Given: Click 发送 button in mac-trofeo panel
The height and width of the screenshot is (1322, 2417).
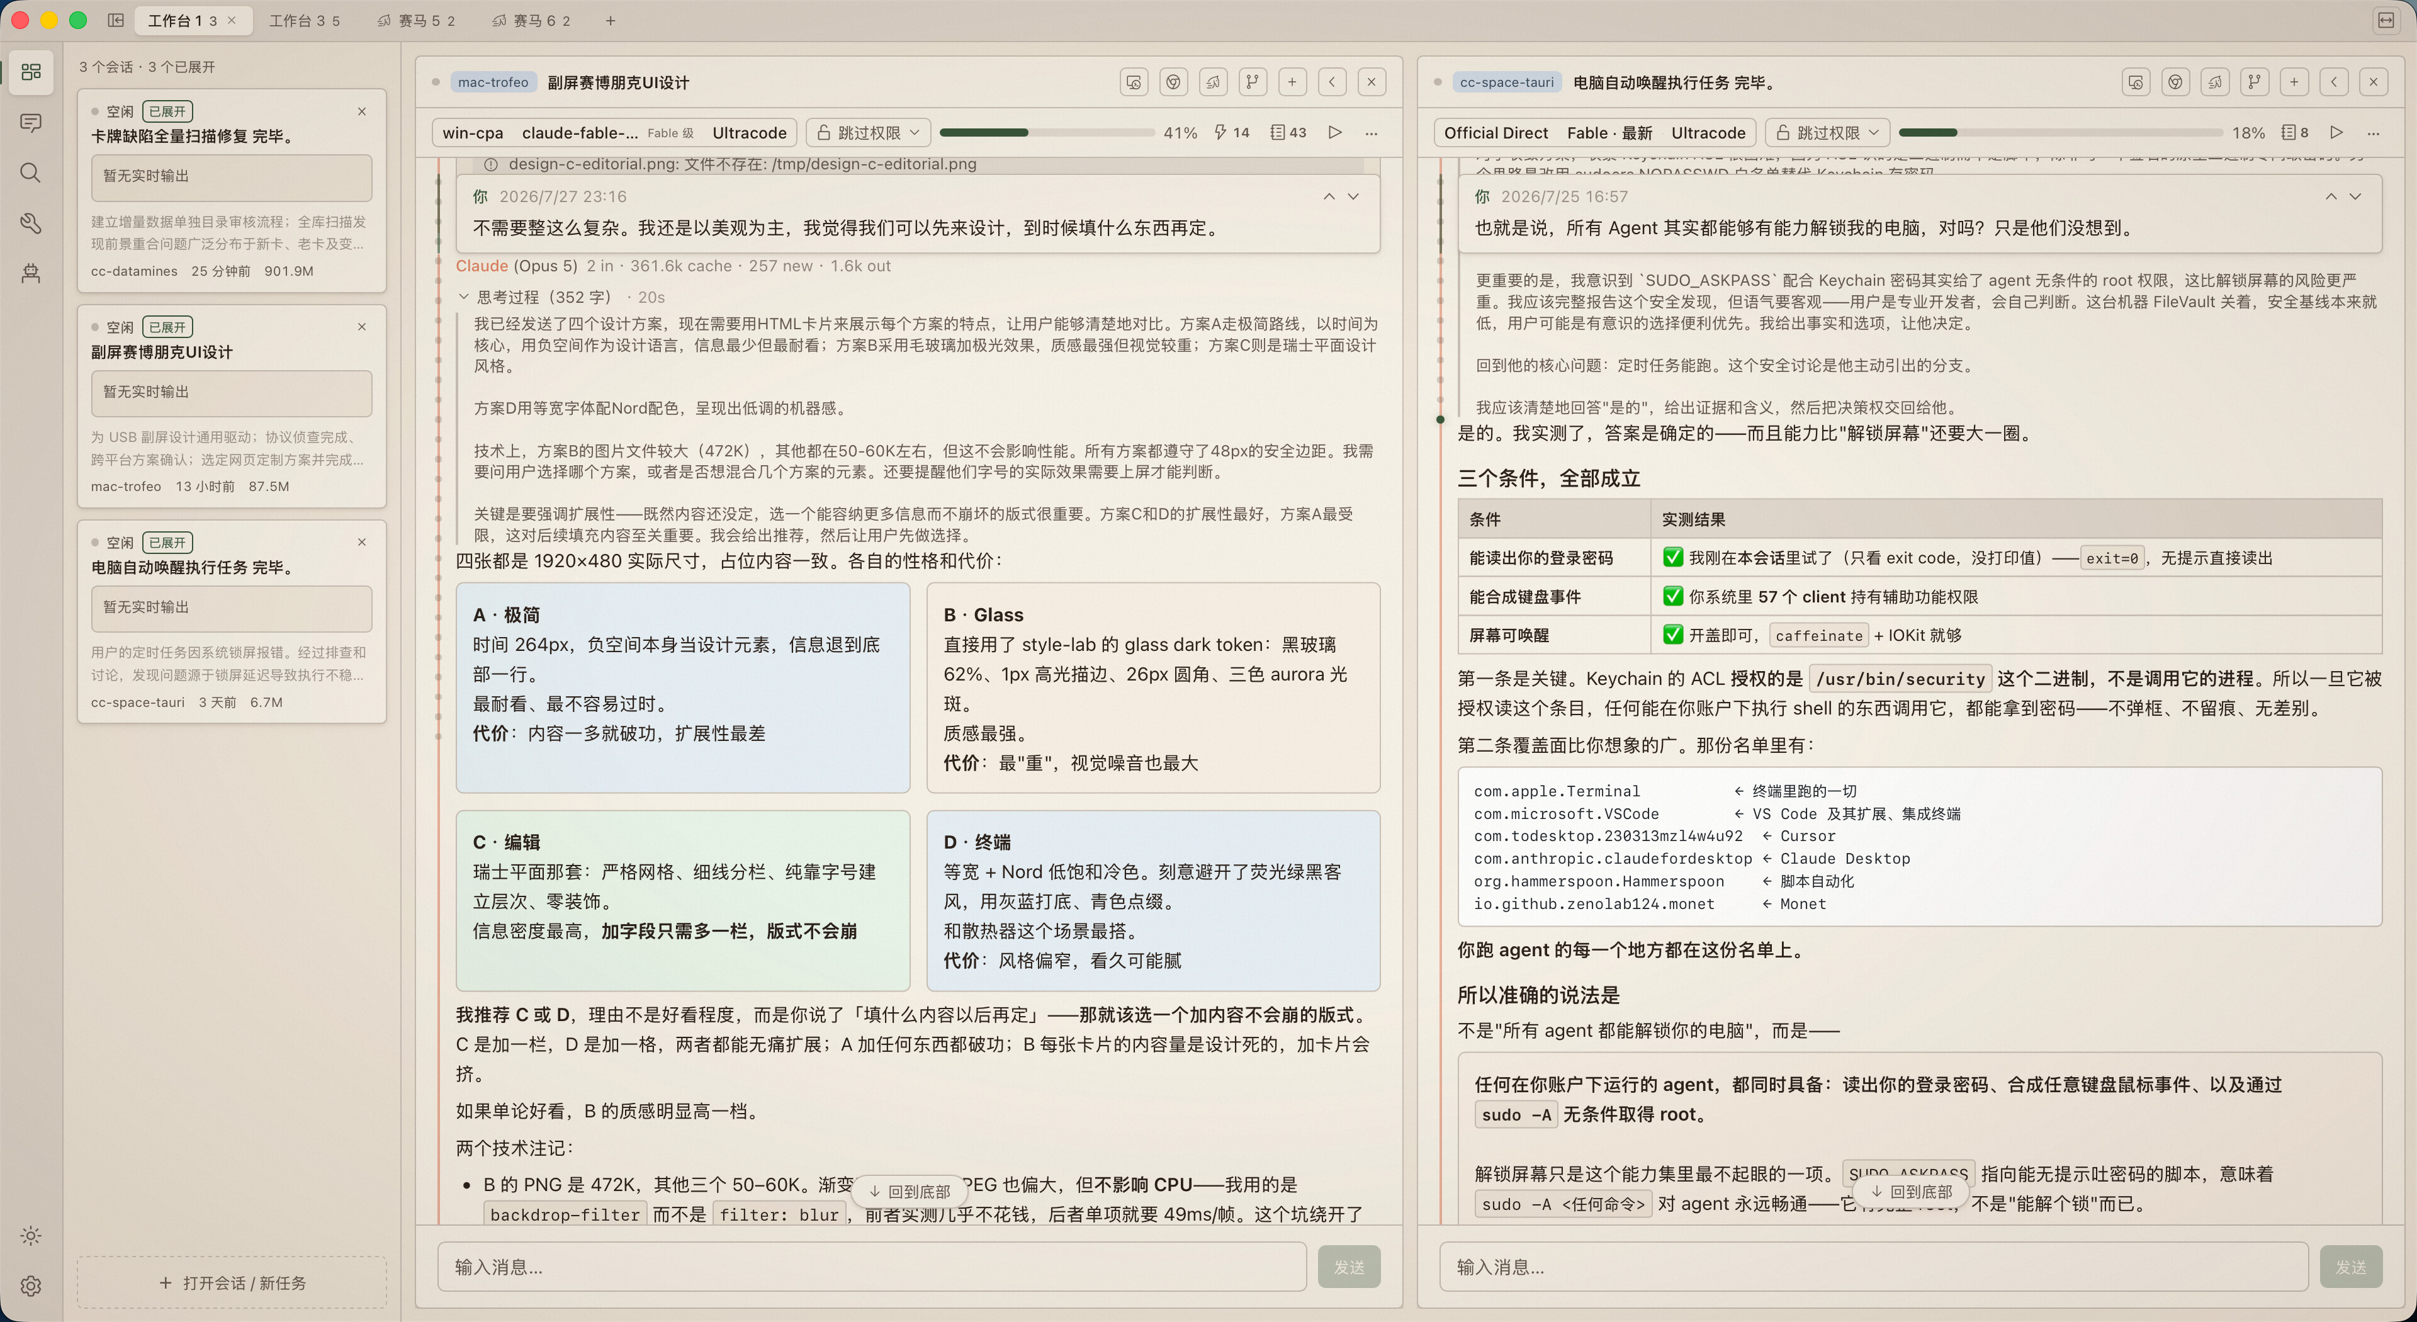Looking at the screenshot, I should pyautogui.click(x=1349, y=1267).
